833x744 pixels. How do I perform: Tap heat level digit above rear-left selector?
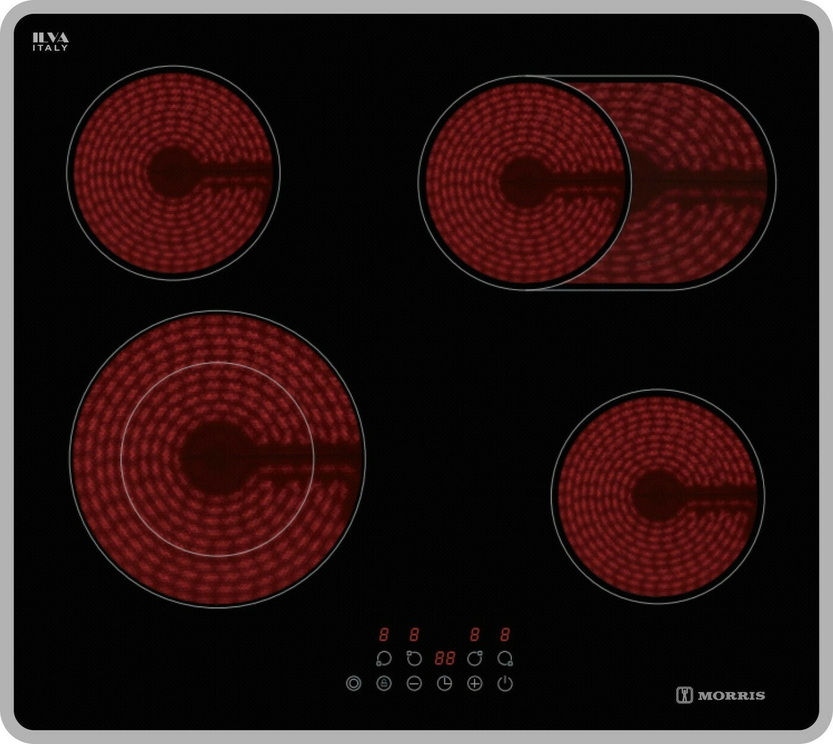pos(413,634)
